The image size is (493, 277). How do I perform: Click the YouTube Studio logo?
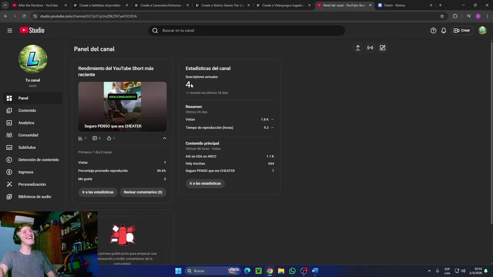32,30
